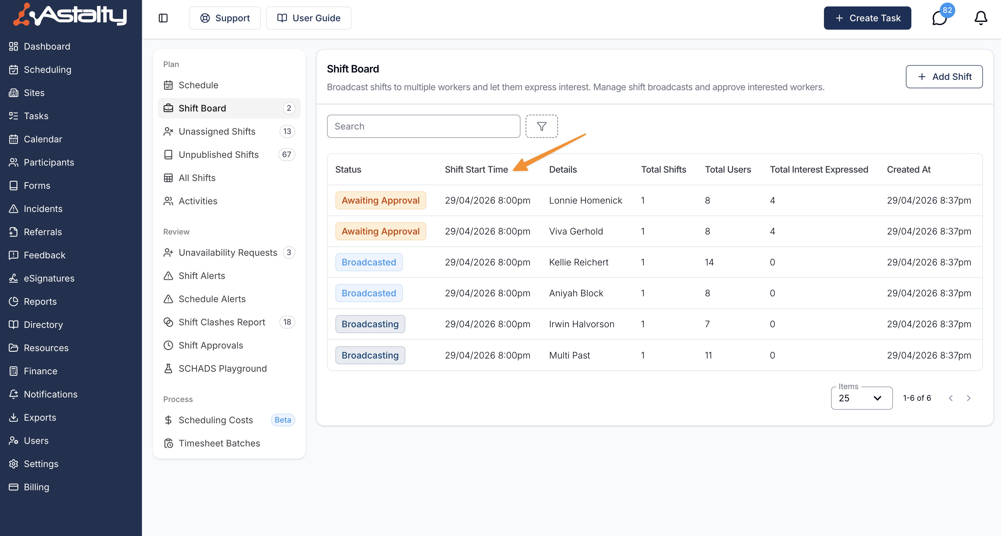Click the Scheduling Costs dollar icon
This screenshot has height=536, width=1001.
click(x=168, y=420)
